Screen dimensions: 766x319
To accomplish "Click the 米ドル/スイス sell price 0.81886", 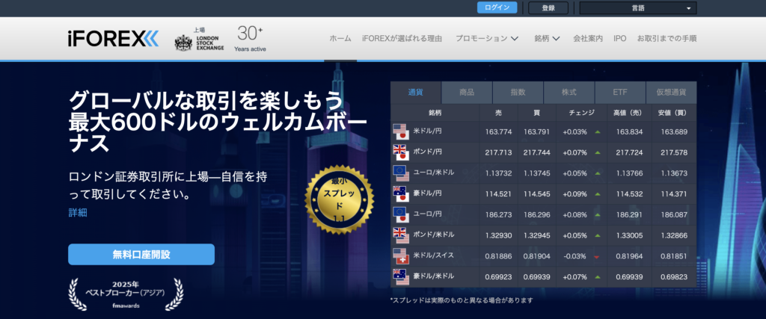I will coord(498,256).
